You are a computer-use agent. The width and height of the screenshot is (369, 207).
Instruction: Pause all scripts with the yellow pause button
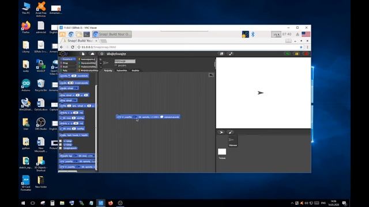click(297, 53)
